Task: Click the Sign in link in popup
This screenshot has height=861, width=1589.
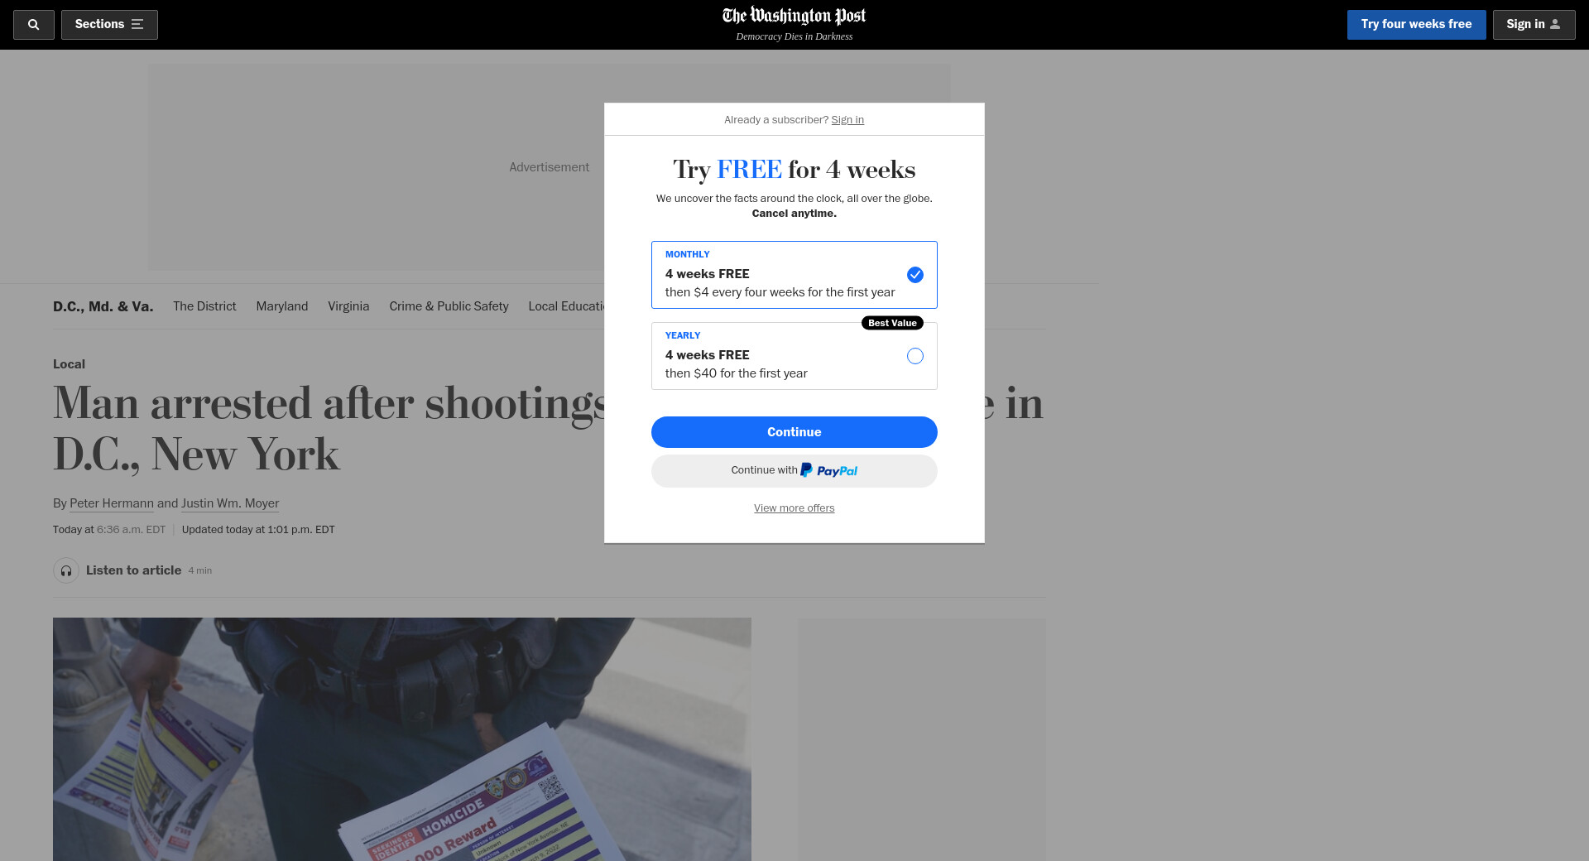Action: pyautogui.click(x=847, y=120)
